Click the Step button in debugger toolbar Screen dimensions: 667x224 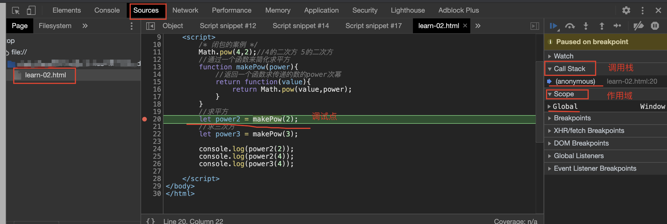click(x=617, y=26)
